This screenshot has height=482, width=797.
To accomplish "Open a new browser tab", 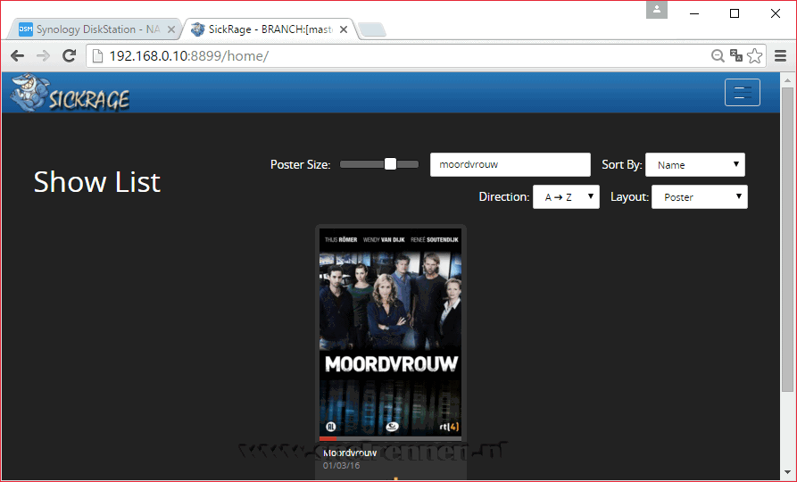I will point(372,30).
